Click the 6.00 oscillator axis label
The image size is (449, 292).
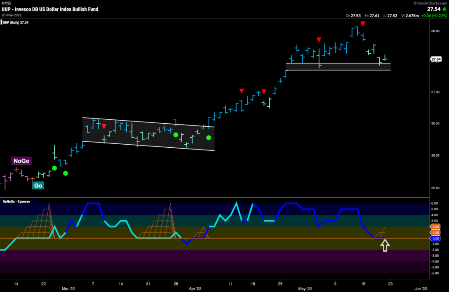click(x=435, y=203)
